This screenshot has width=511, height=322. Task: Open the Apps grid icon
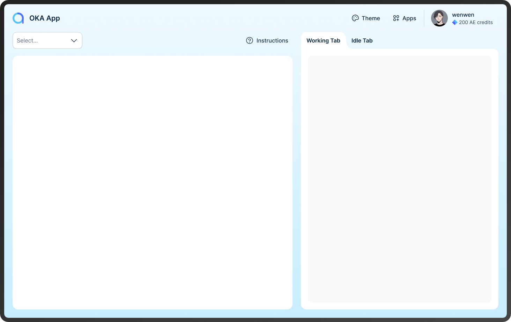tap(396, 18)
